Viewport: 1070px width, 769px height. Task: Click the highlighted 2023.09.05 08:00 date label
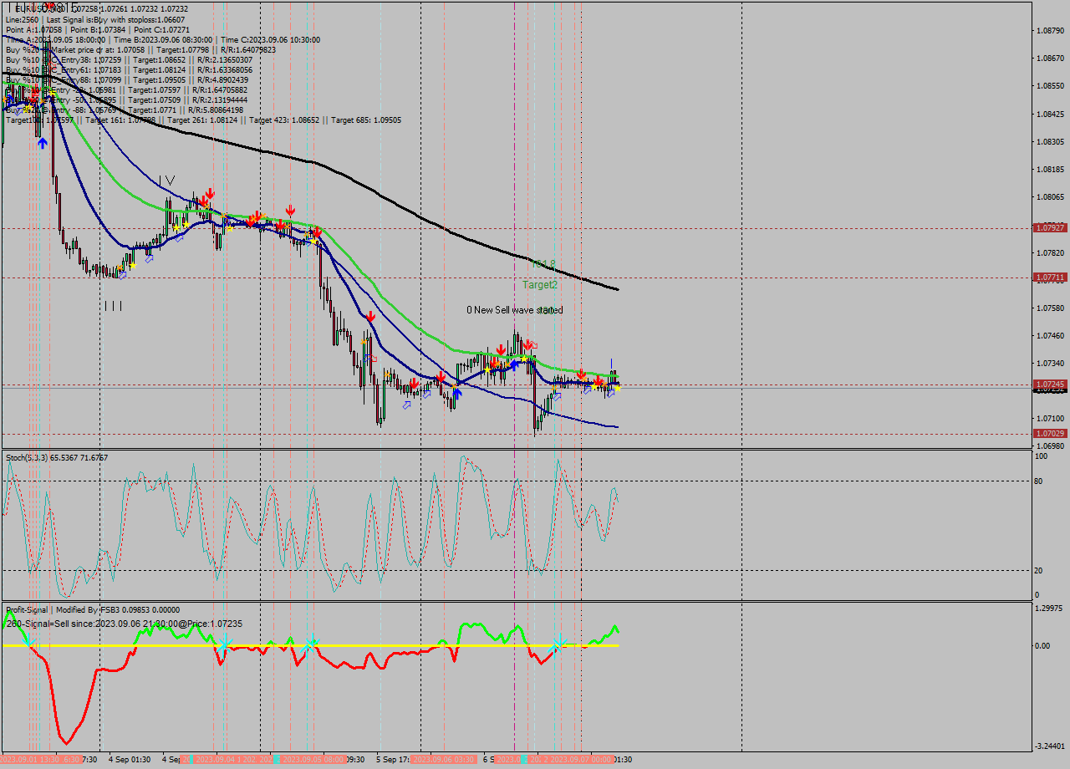click(x=315, y=761)
